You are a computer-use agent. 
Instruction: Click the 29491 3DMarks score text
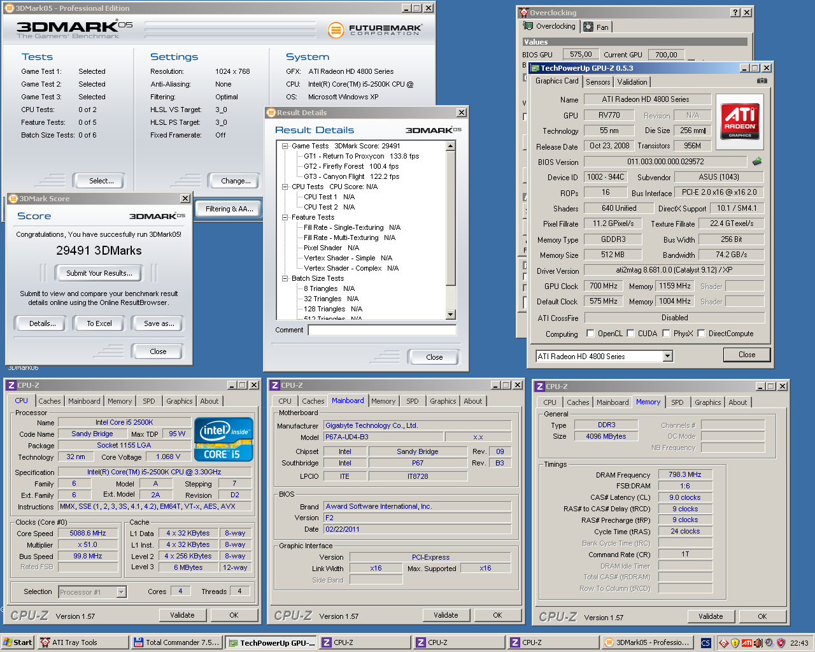tap(99, 250)
